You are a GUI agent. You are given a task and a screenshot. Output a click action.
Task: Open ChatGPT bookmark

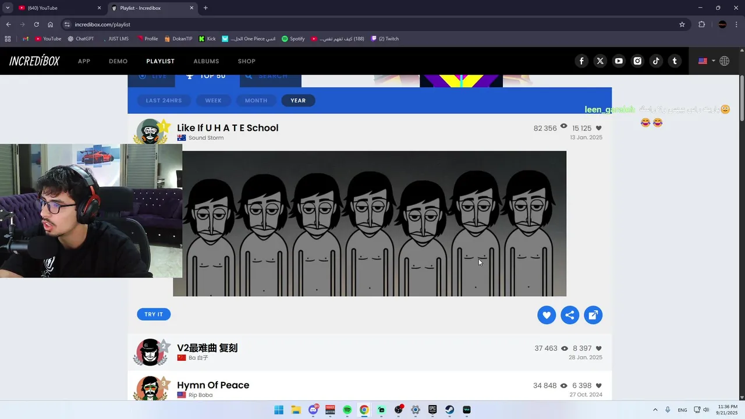(80, 39)
